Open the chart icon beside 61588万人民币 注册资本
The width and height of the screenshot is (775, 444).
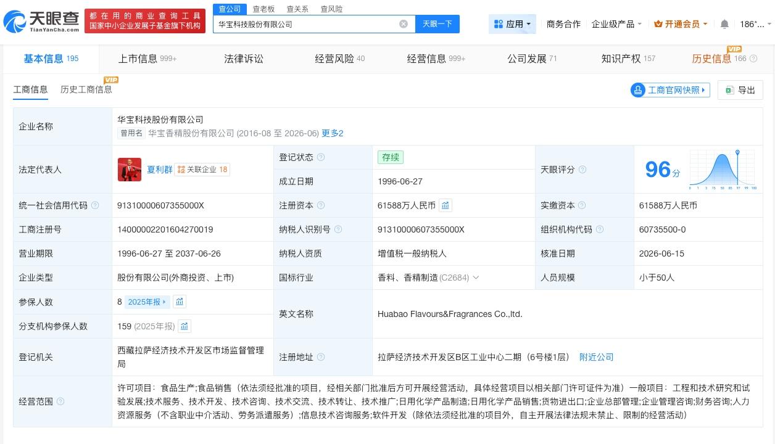446,205
